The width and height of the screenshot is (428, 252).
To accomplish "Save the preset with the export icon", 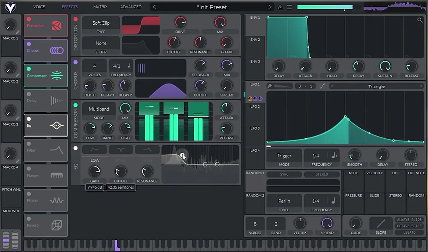I will pos(281,7).
